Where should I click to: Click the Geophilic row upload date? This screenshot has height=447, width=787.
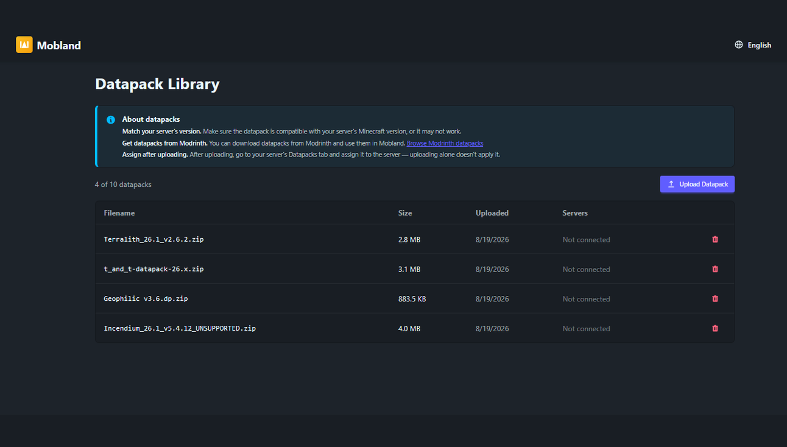(492, 299)
